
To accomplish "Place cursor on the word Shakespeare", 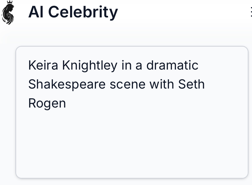I will [x=67, y=84].
